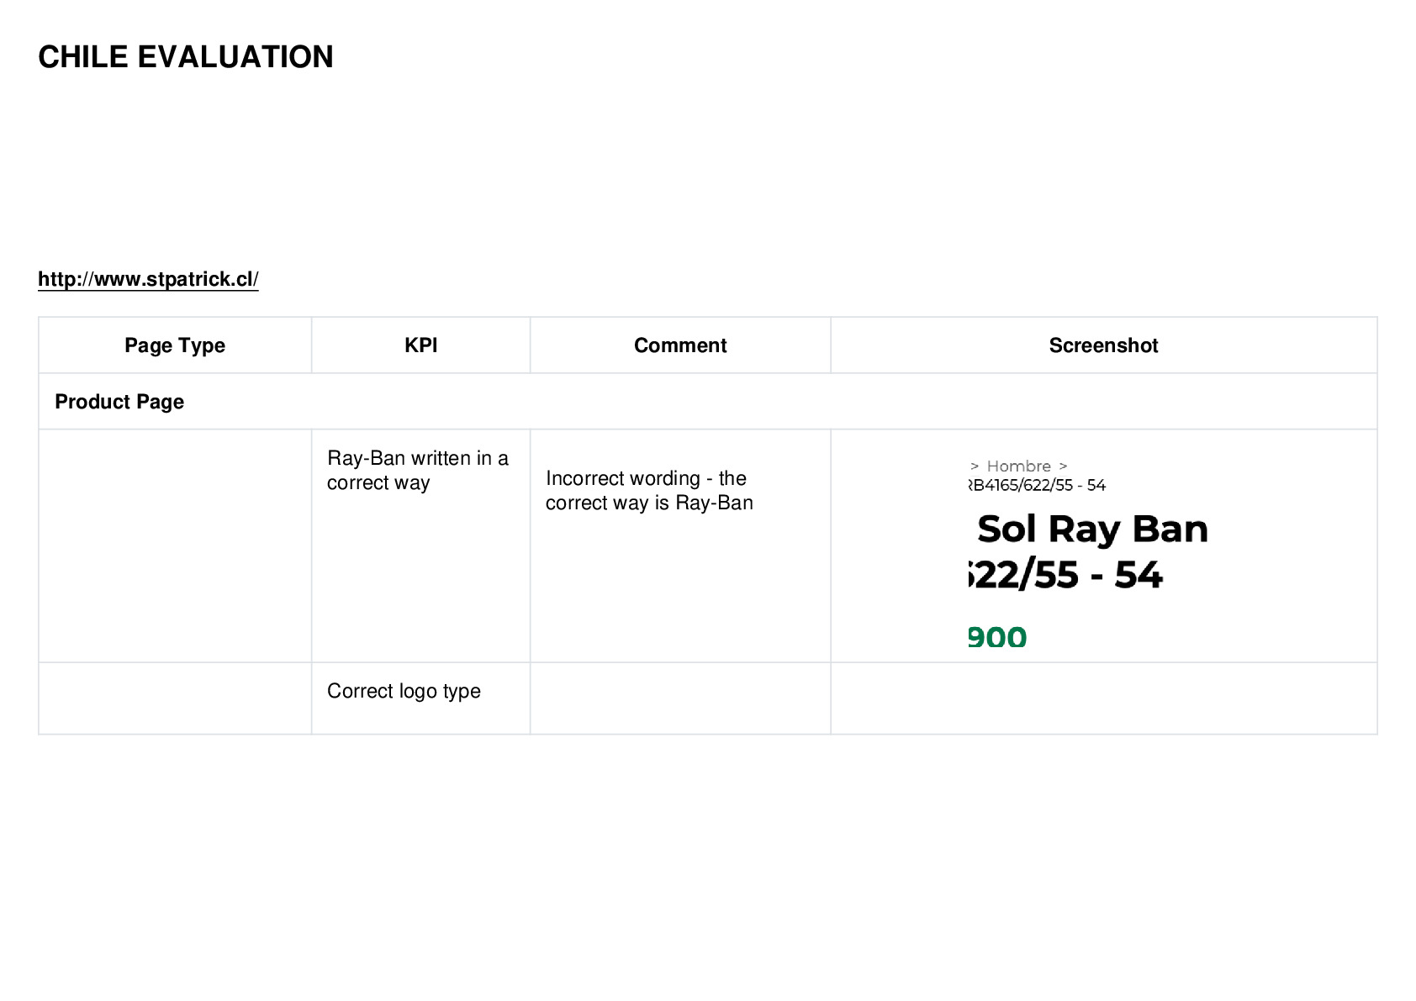The width and height of the screenshot is (1416, 1001).
Task: Select the Product Page section row
Action: 708,402
